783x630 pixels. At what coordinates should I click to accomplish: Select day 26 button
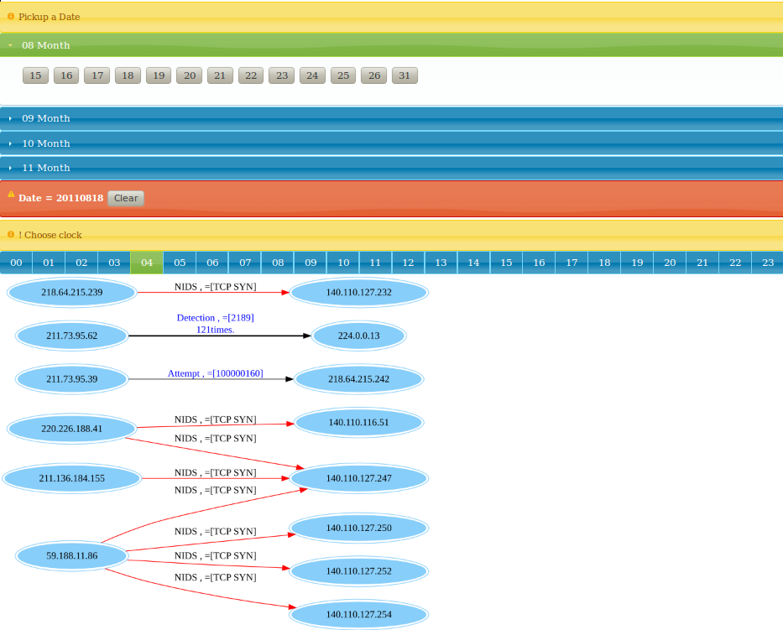[x=374, y=75]
